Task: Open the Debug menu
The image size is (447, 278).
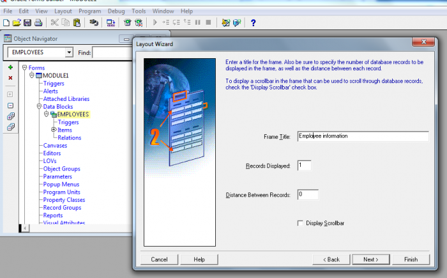Action: pyautogui.click(x=116, y=11)
